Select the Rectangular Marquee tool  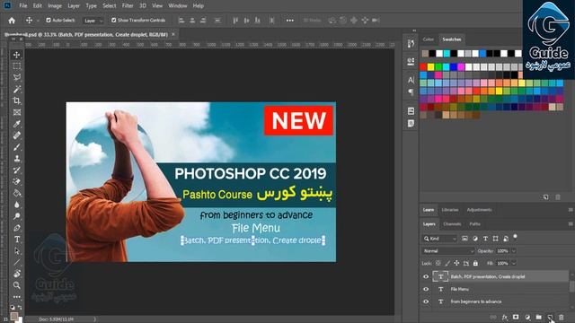tap(16, 65)
